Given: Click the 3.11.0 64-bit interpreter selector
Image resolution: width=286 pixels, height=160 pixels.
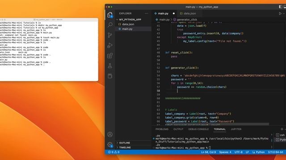Looking at the screenshot, I should [275, 152].
